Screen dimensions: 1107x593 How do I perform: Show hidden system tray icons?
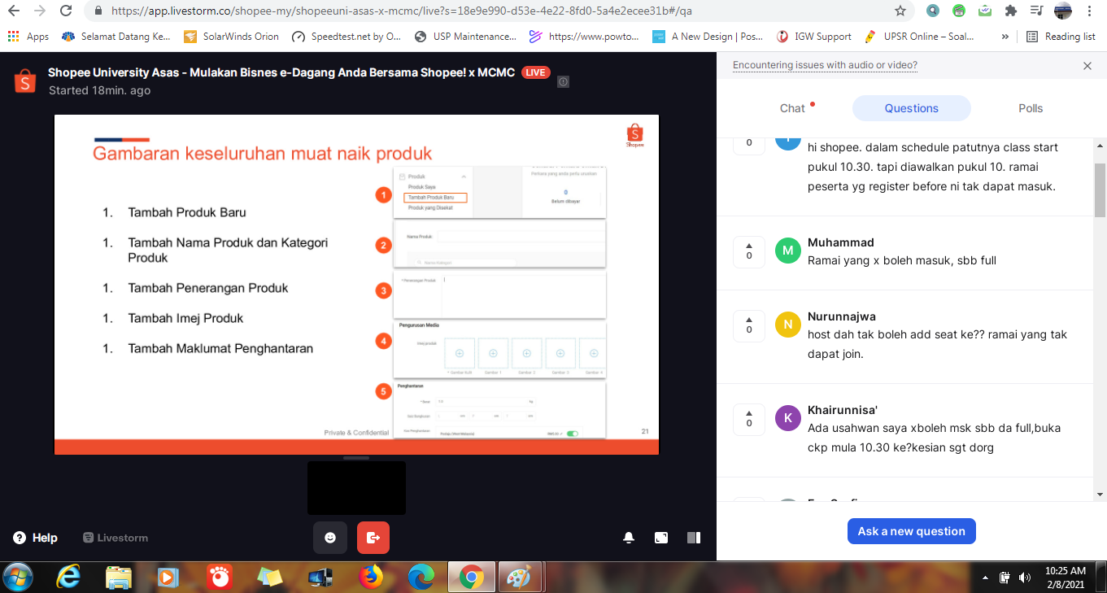pos(986,578)
